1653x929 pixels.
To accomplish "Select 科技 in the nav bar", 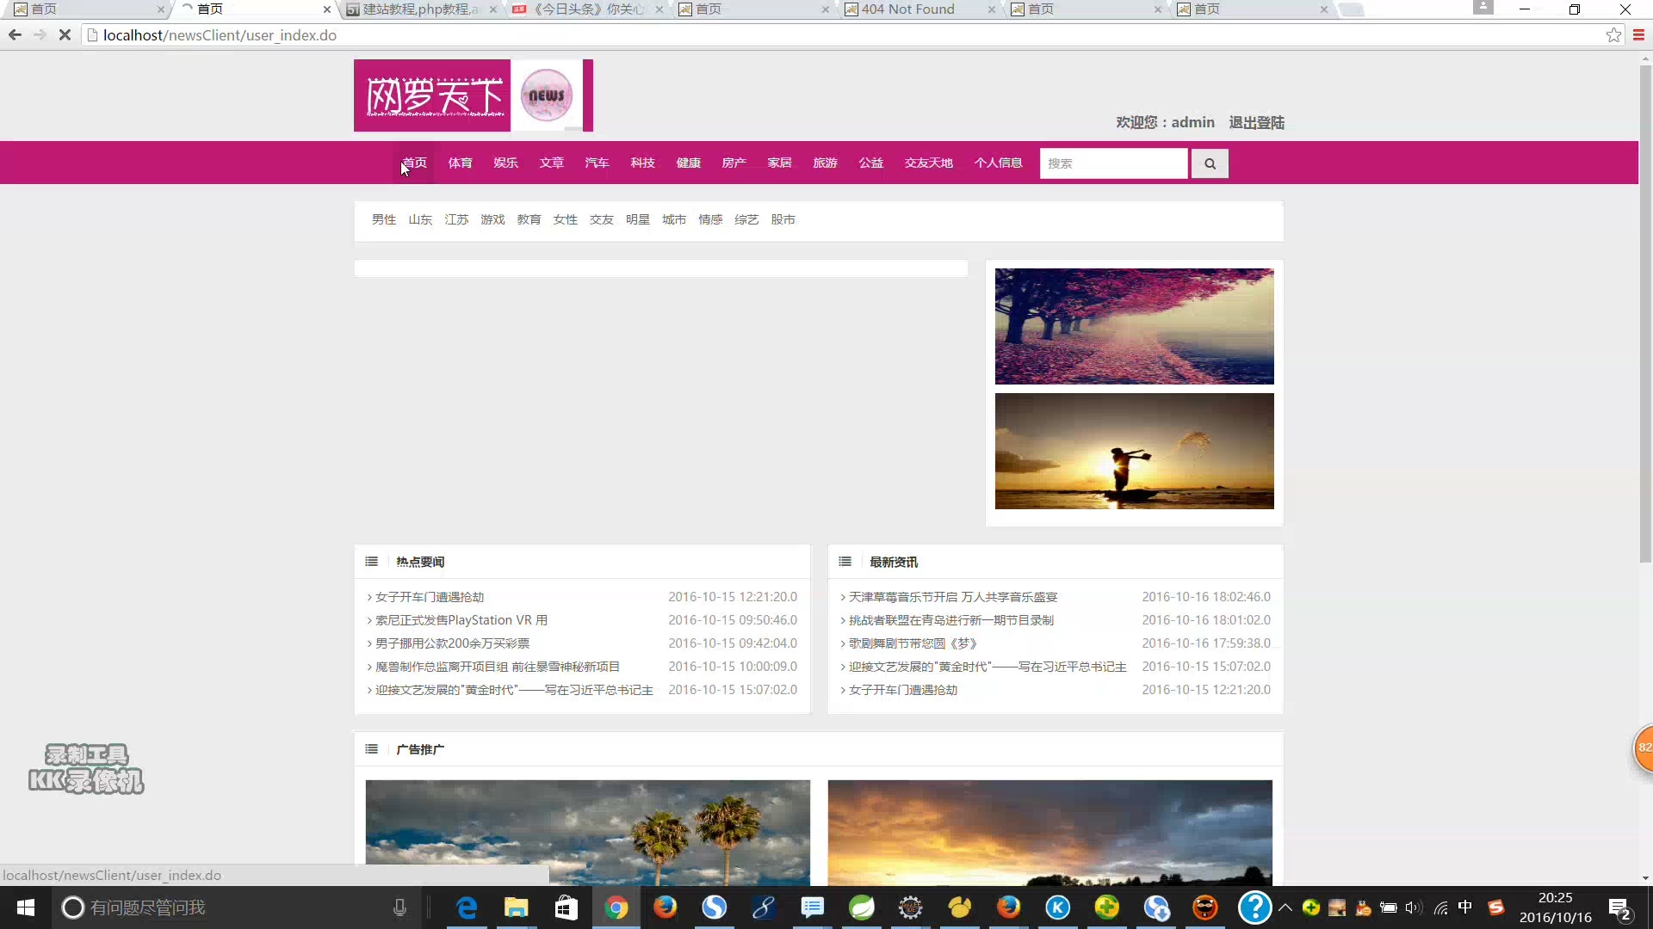I will (642, 163).
